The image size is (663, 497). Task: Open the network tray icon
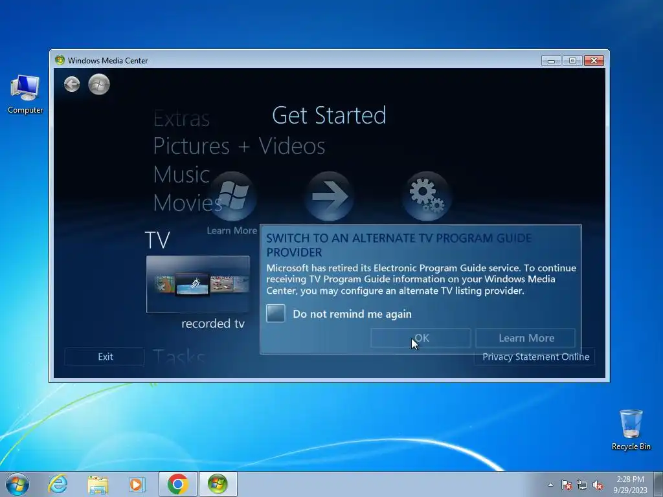(582, 485)
